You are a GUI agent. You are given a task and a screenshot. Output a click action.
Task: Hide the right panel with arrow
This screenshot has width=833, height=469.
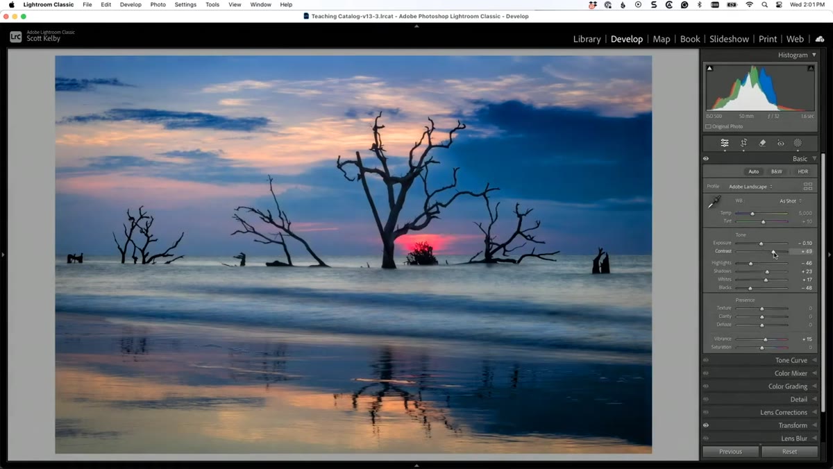coord(830,255)
